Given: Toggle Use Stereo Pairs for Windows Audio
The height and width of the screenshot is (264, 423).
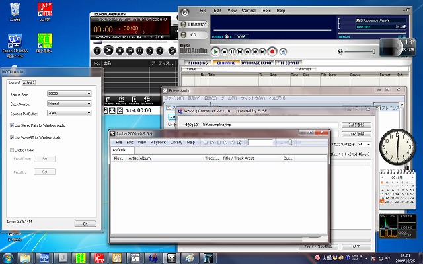Looking at the screenshot, I should coord(12,125).
